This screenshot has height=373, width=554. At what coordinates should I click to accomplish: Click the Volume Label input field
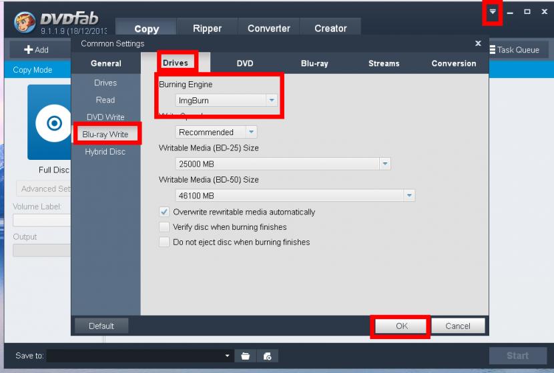pos(42,220)
